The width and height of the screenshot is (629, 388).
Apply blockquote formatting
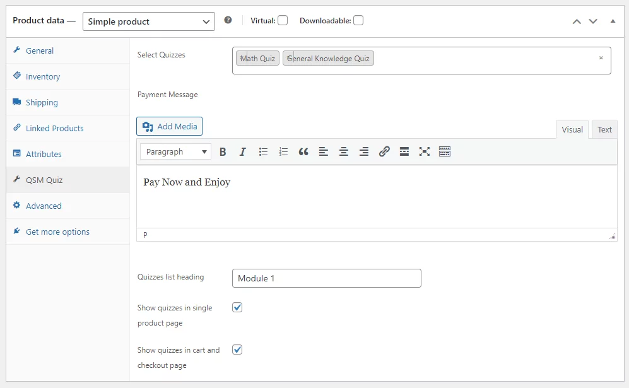303,151
